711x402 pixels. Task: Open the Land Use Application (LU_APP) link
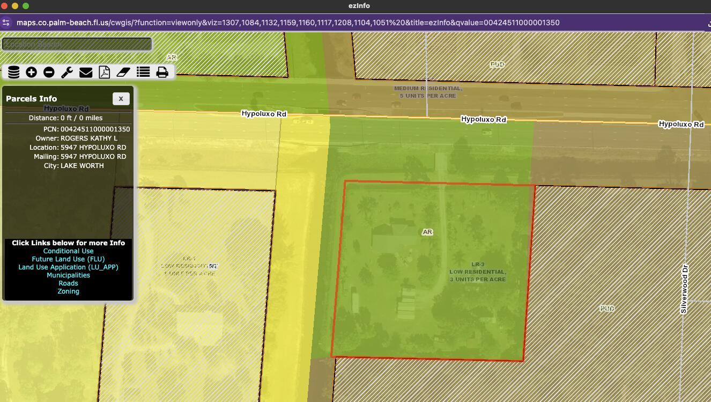click(68, 267)
